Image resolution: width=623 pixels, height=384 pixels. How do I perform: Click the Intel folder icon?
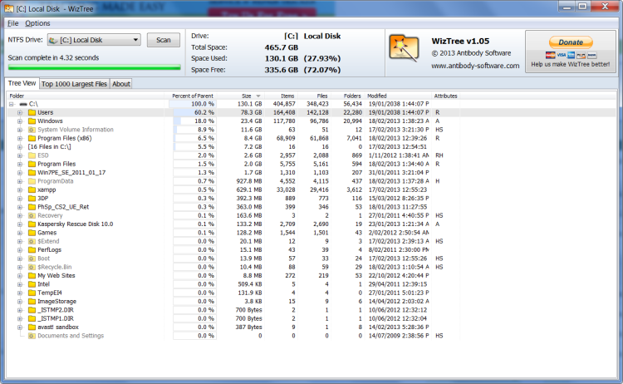click(32, 284)
